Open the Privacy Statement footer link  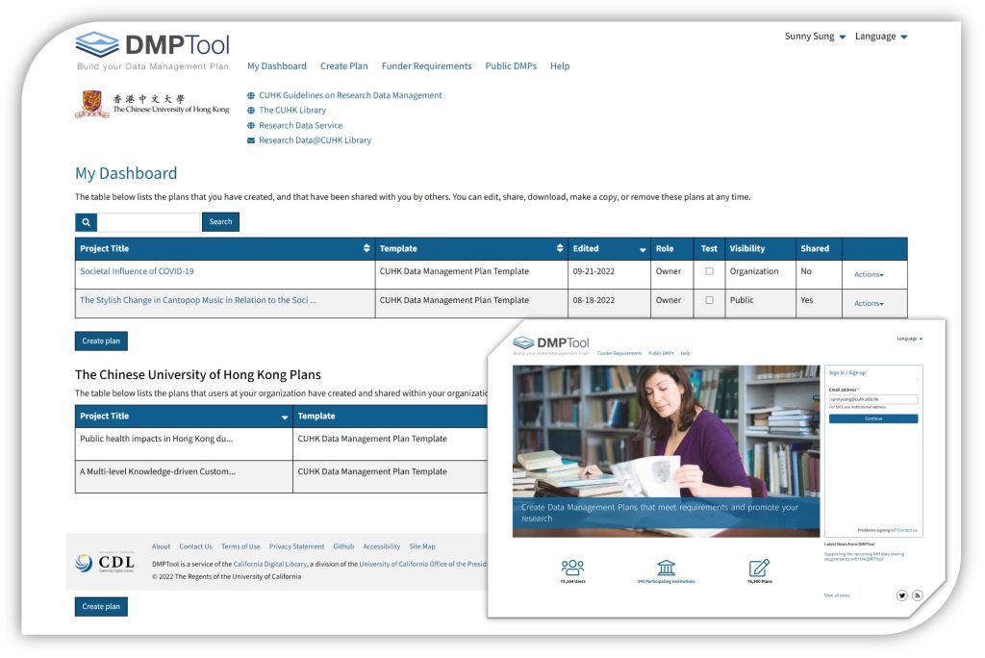pos(296,546)
